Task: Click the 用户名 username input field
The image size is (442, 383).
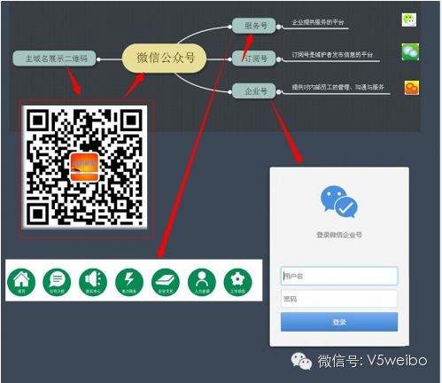Action: (339, 276)
